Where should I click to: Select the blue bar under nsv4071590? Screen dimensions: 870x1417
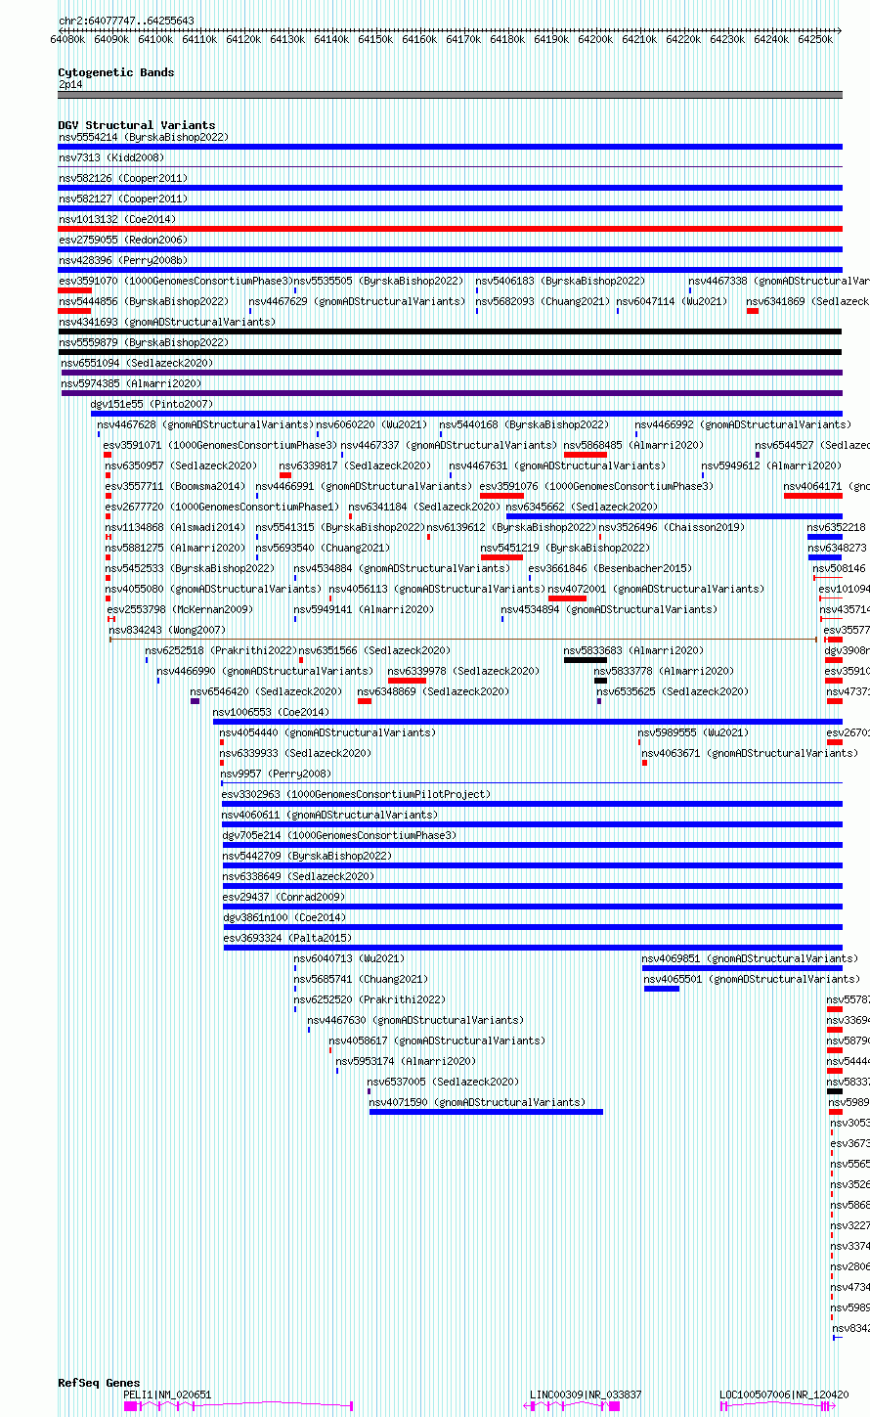click(486, 1112)
